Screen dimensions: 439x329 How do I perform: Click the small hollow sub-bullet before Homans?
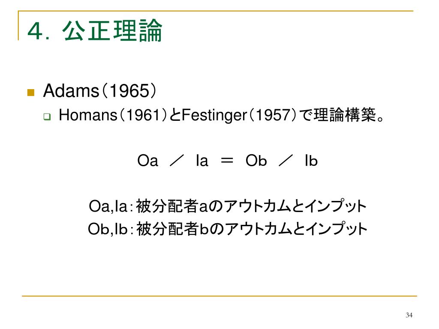[x=47, y=117]
